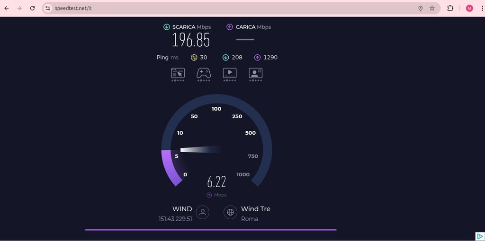Open the profile avatar M
The height and width of the screenshot is (241, 485).
pos(469,9)
